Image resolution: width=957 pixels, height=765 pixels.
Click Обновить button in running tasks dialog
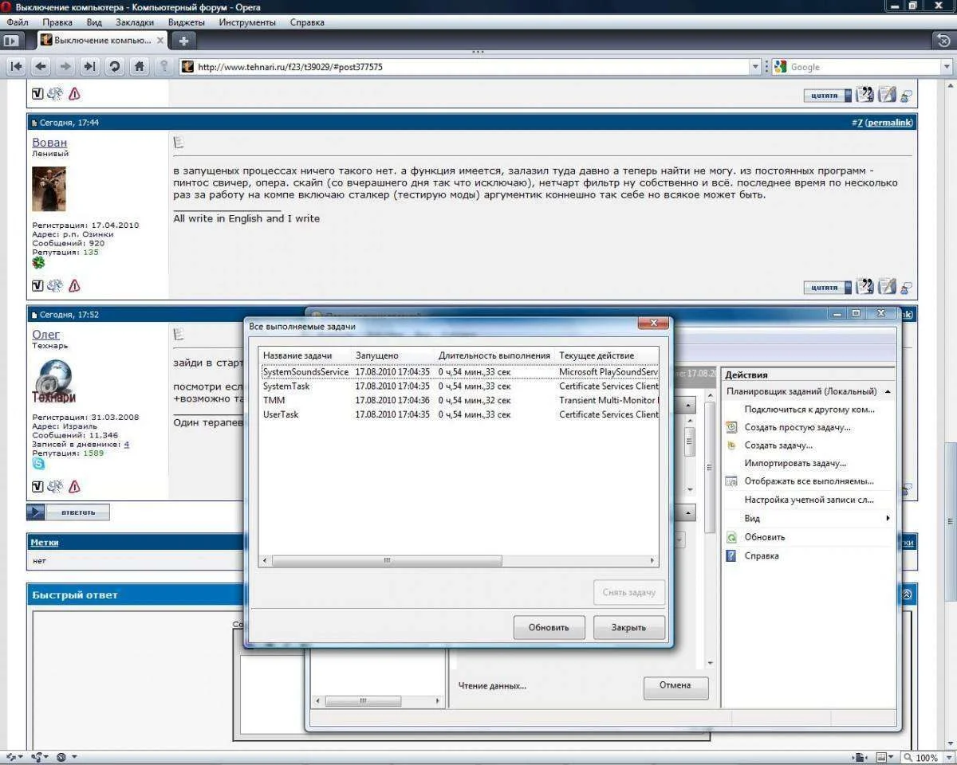click(549, 627)
